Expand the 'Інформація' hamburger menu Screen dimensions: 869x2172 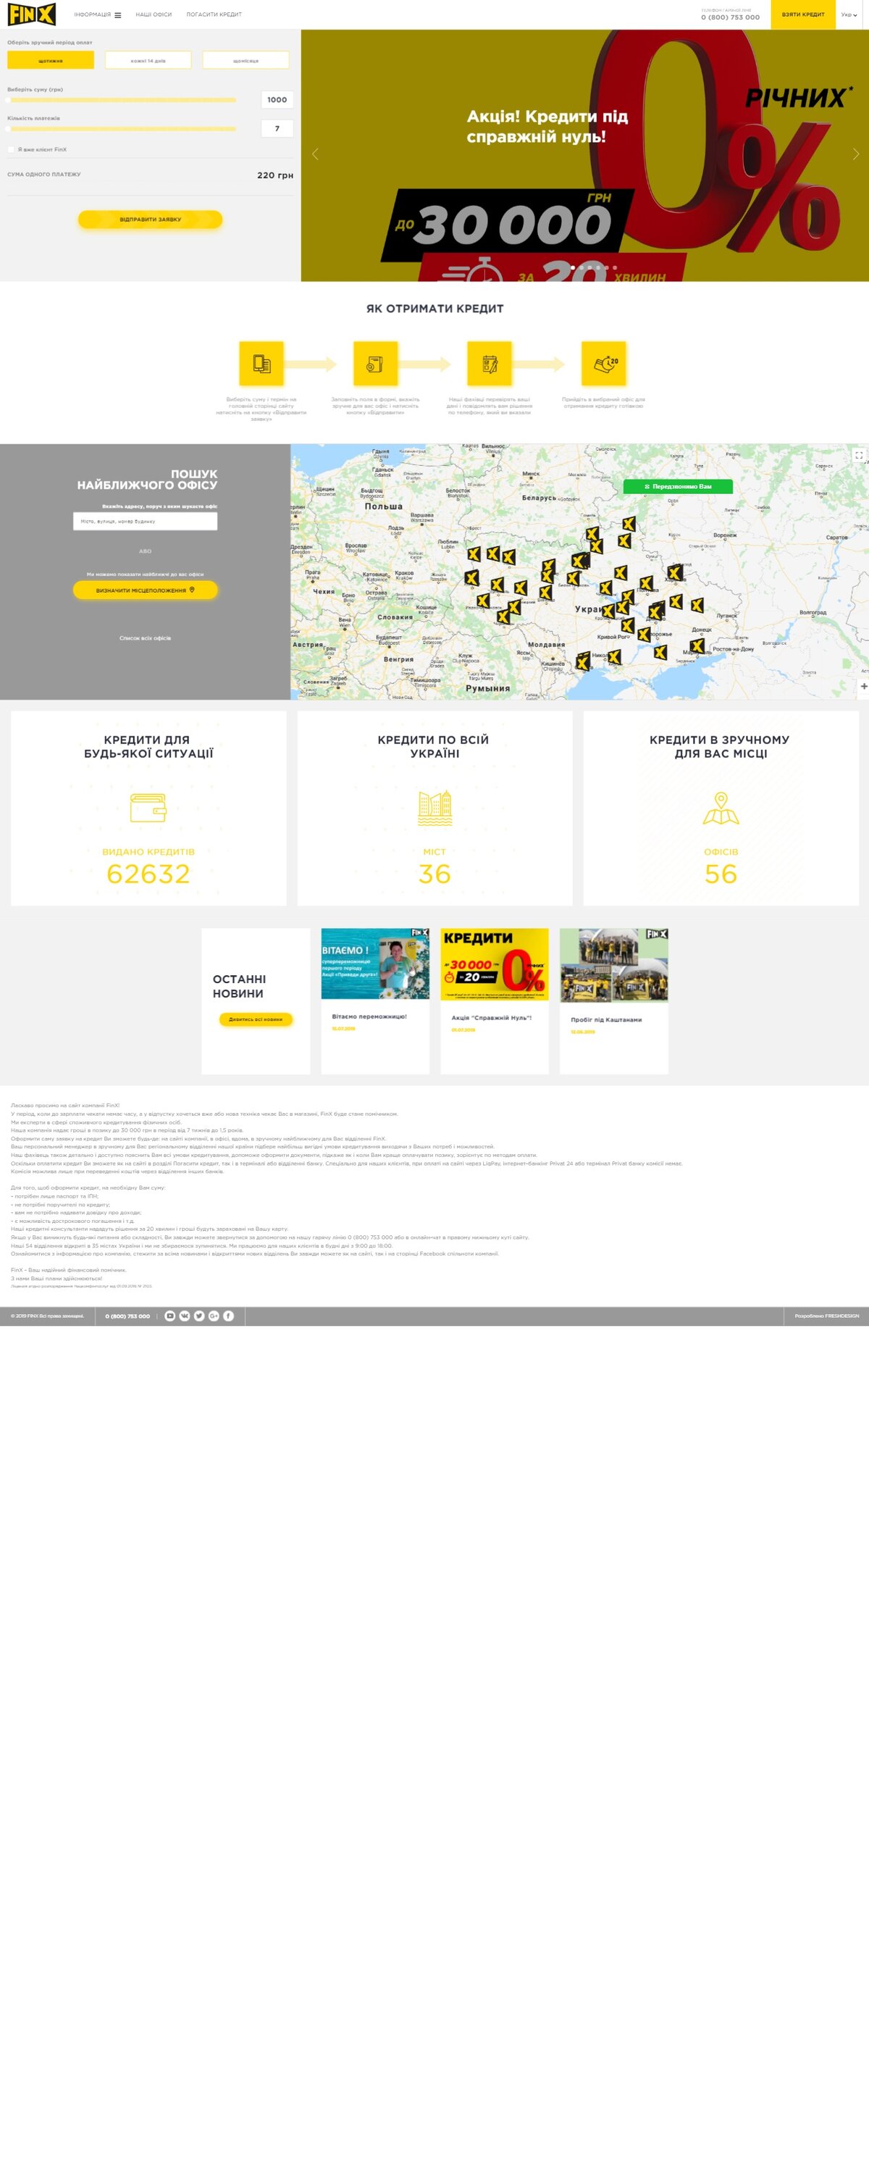pos(98,14)
